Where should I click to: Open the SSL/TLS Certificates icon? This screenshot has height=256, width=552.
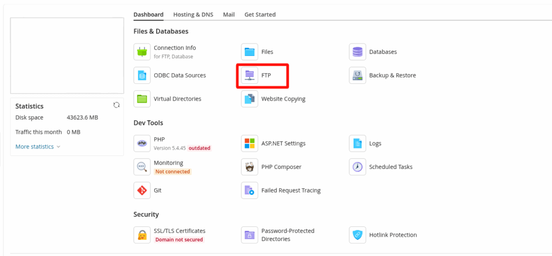(142, 235)
